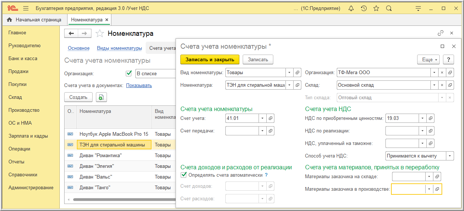Open Главное section in sidebar

17,32
